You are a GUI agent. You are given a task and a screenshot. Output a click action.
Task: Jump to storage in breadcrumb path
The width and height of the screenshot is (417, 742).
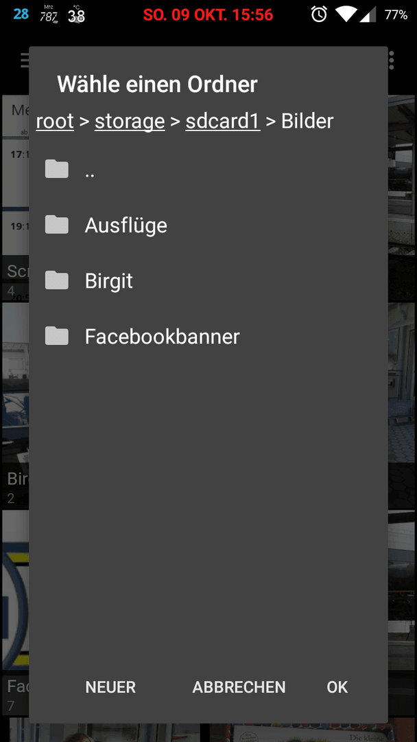[130, 121]
